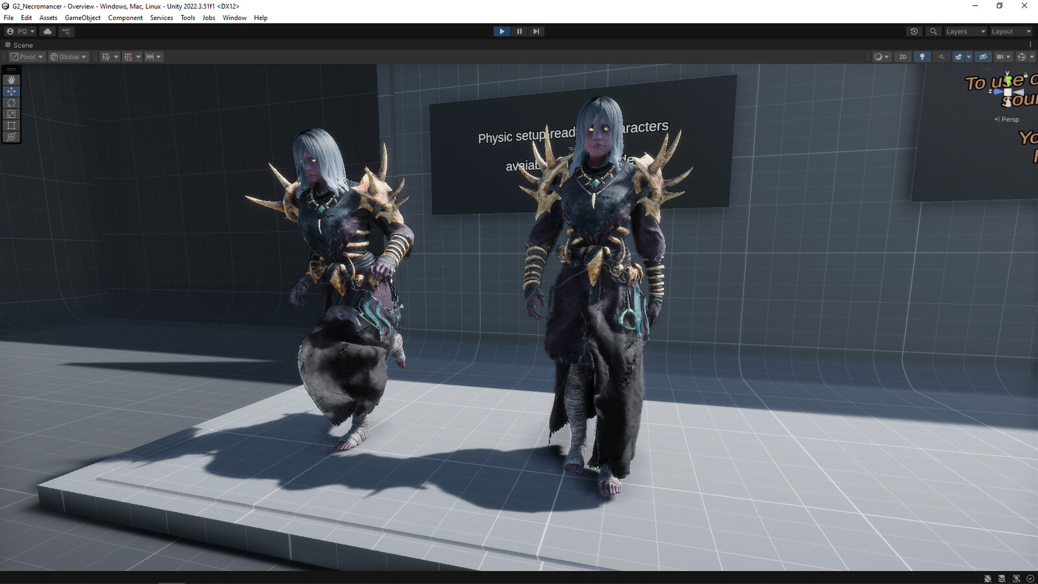This screenshot has width=1038, height=584.
Task: Expand grid visibility options arrow
Action: pyautogui.click(x=116, y=56)
